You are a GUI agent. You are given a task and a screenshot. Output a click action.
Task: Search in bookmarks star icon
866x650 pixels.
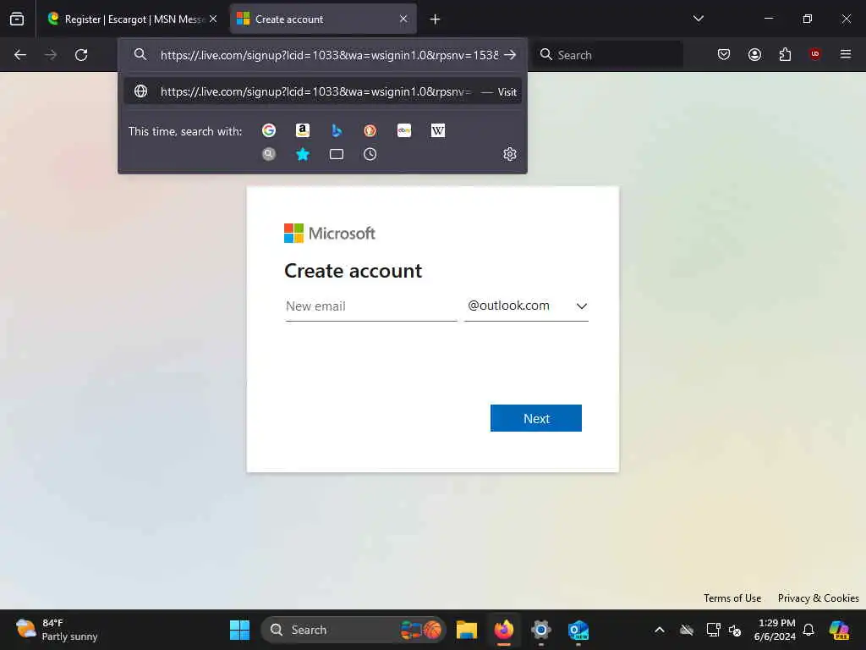tap(303, 154)
